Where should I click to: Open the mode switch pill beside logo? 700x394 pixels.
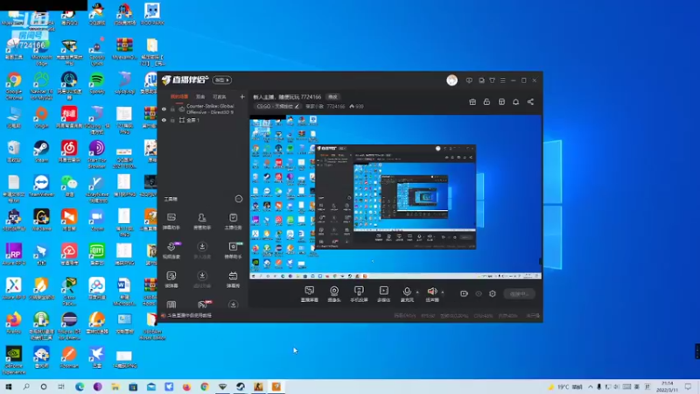(x=221, y=80)
